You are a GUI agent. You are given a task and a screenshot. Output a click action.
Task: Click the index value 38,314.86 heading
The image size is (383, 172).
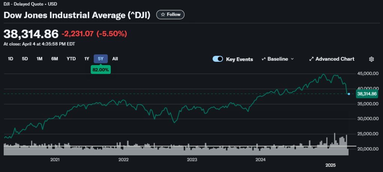pos(31,34)
